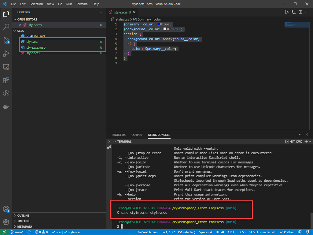This screenshot has width=313, height=235.
Task: Click the blue color swatch on line 1
Action: click(159, 24)
